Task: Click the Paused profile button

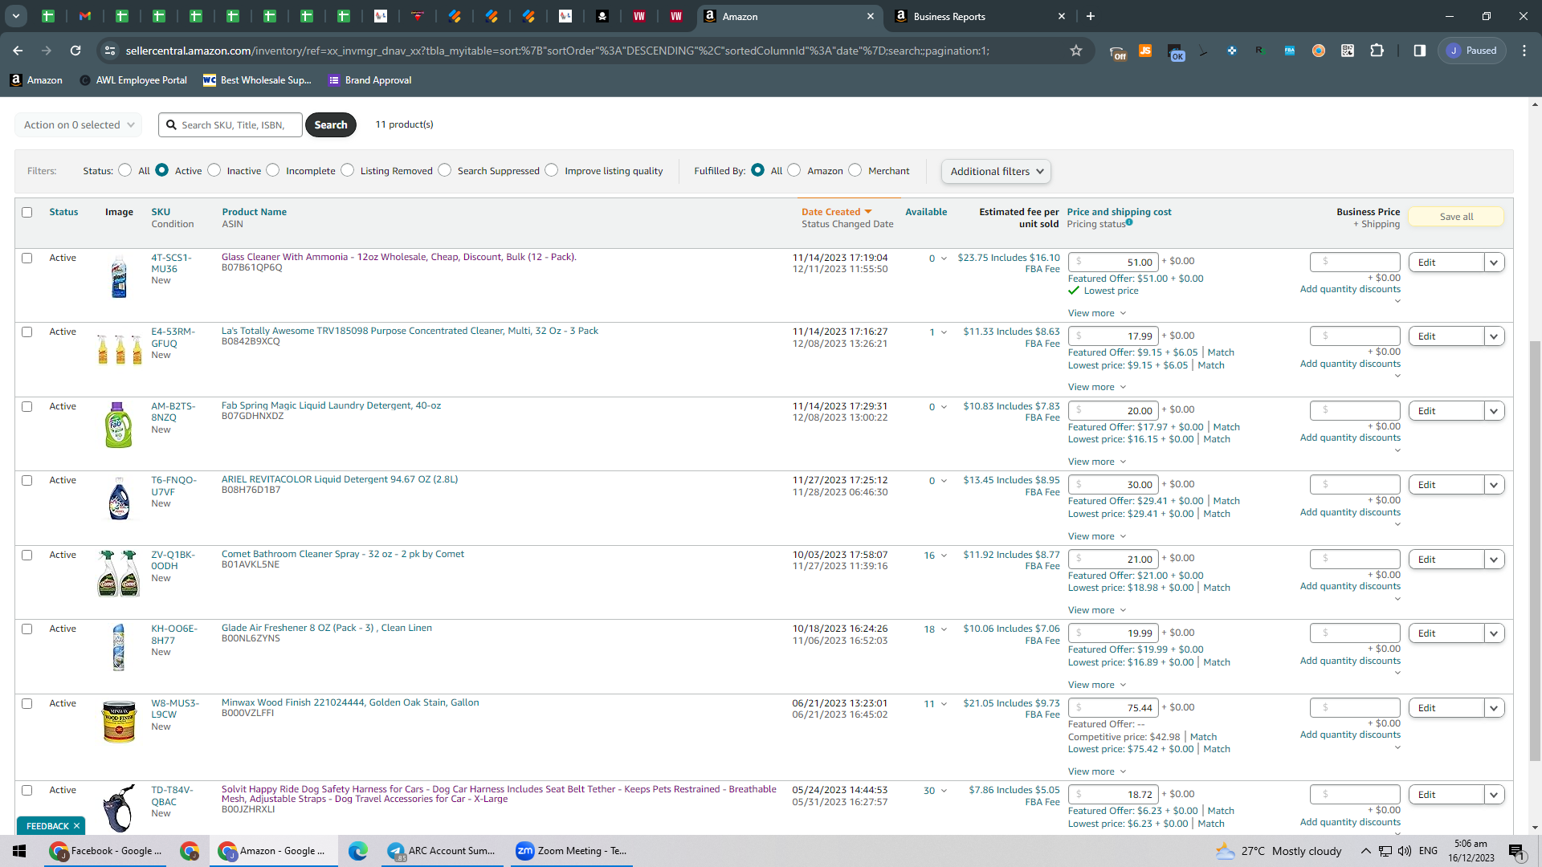Action: pos(1472,51)
